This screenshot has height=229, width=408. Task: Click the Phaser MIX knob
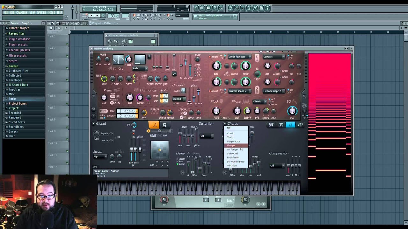(237, 111)
